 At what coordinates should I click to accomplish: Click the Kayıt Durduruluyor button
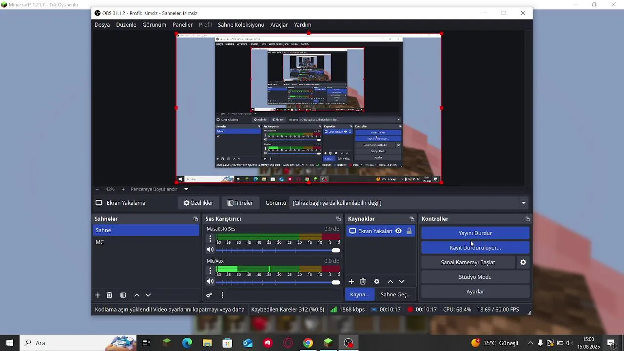[x=475, y=248]
